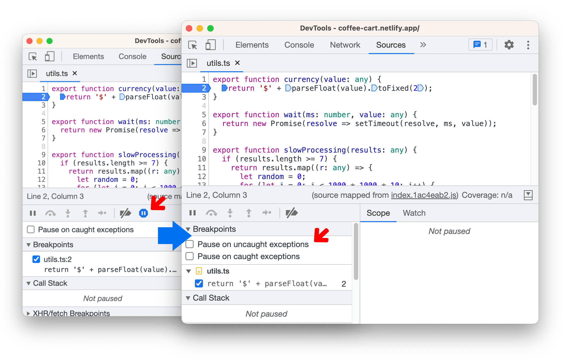
Task: Click step out icon in front window
Action: pyautogui.click(x=249, y=213)
